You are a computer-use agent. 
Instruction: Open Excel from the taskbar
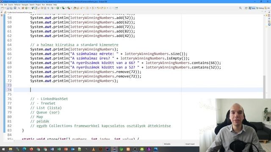59,149
